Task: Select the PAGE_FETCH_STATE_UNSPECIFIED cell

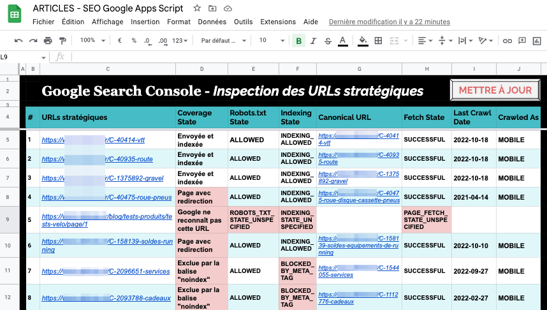Action: [x=427, y=219]
